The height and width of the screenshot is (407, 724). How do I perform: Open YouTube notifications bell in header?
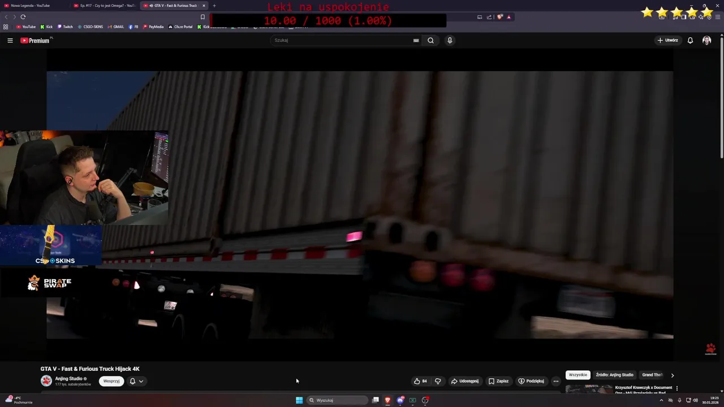tap(690, 40)
